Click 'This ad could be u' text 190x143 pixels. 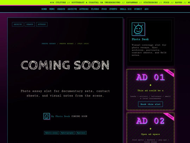150,91
